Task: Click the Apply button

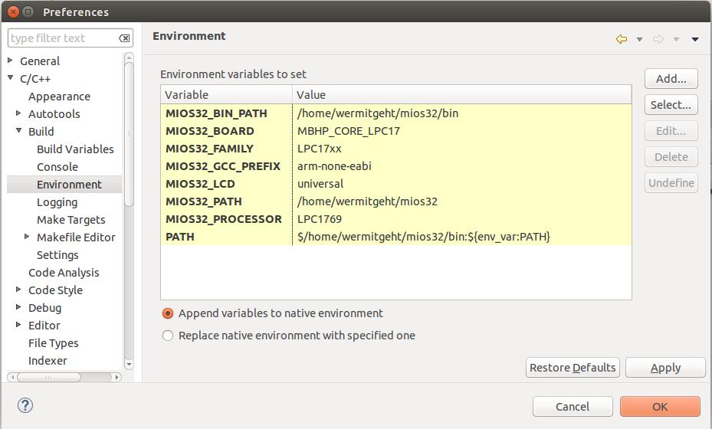Action: coord(664,368)
